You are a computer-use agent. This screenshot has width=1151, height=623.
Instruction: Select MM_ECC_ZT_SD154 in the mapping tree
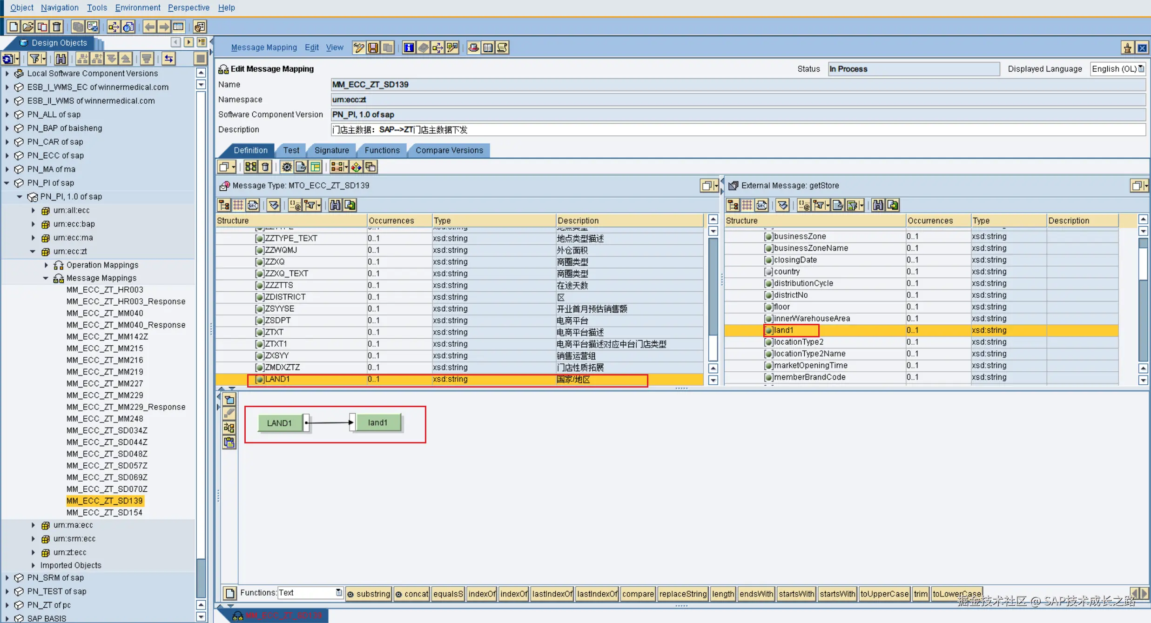coord(104,512)
